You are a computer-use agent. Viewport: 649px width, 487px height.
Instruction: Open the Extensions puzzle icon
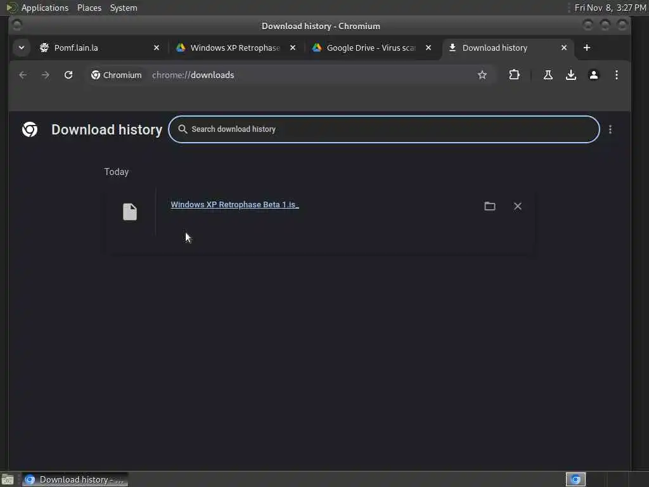coord(514,75)
